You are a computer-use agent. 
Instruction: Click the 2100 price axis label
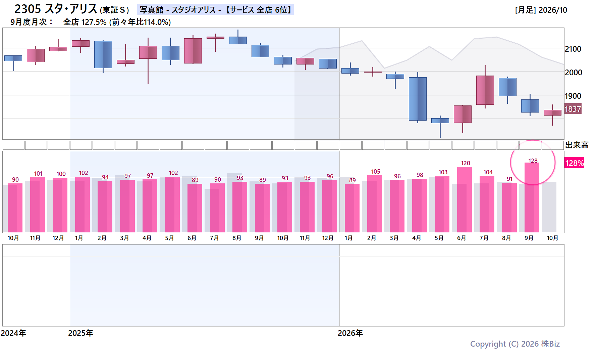[573, 49]
